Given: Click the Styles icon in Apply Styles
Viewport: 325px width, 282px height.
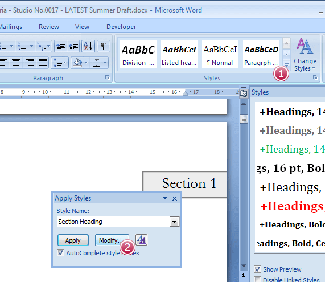Looking at the screenshot, I should tap(141, 240).
